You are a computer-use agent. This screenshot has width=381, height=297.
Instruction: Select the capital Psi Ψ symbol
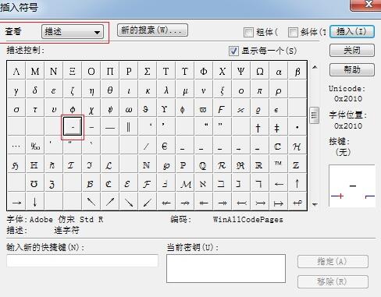[x=240, y=71]
